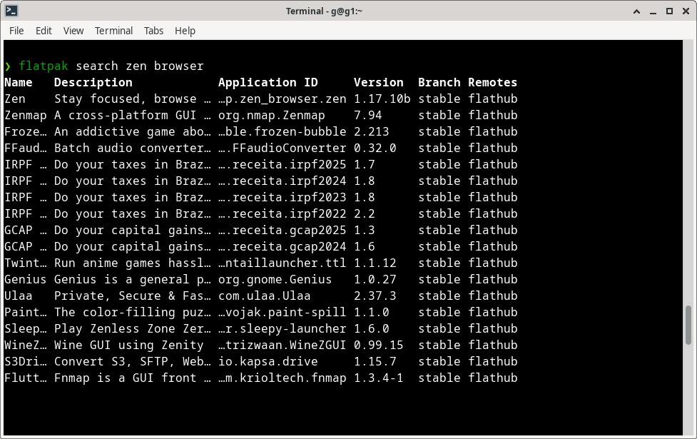Click '….receita.irpf2022' application ID
Screen dimensions: 697x439
click(283, 214)
